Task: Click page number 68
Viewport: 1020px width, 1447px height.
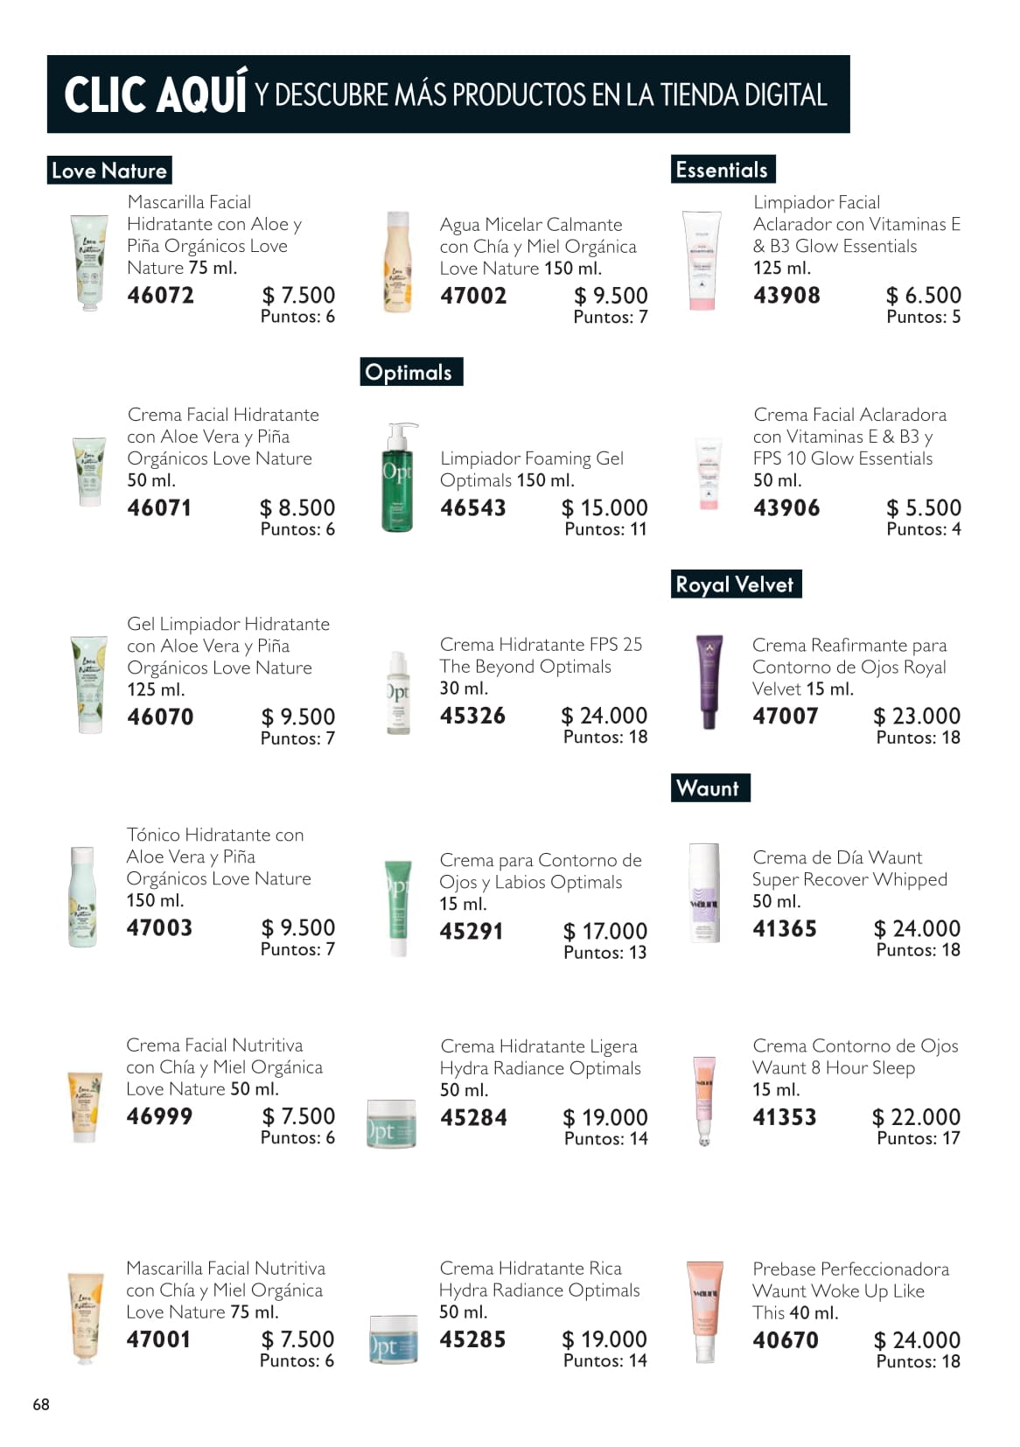Action: click(41, 1404)
